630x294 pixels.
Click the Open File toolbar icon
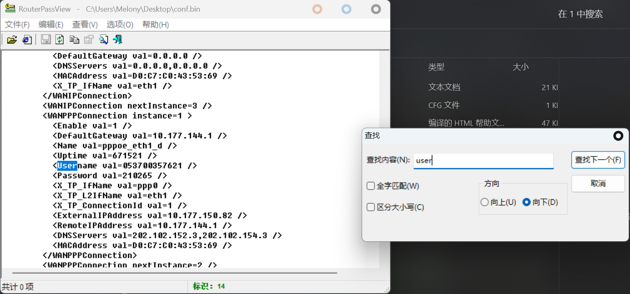click(12, 40)
